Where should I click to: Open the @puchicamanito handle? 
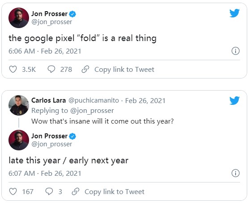94,101
